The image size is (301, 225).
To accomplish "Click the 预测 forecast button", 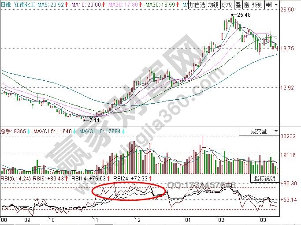I will tap(257, 5).
